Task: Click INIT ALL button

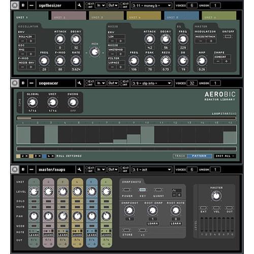Action: pyautogui.click(x=225, y=156)
